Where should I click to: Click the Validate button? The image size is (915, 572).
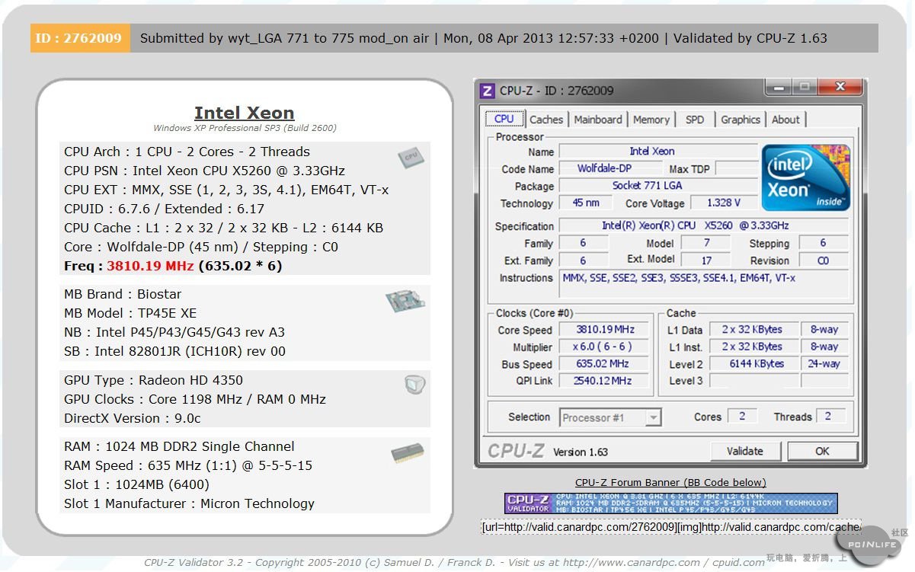click(745, 451)
